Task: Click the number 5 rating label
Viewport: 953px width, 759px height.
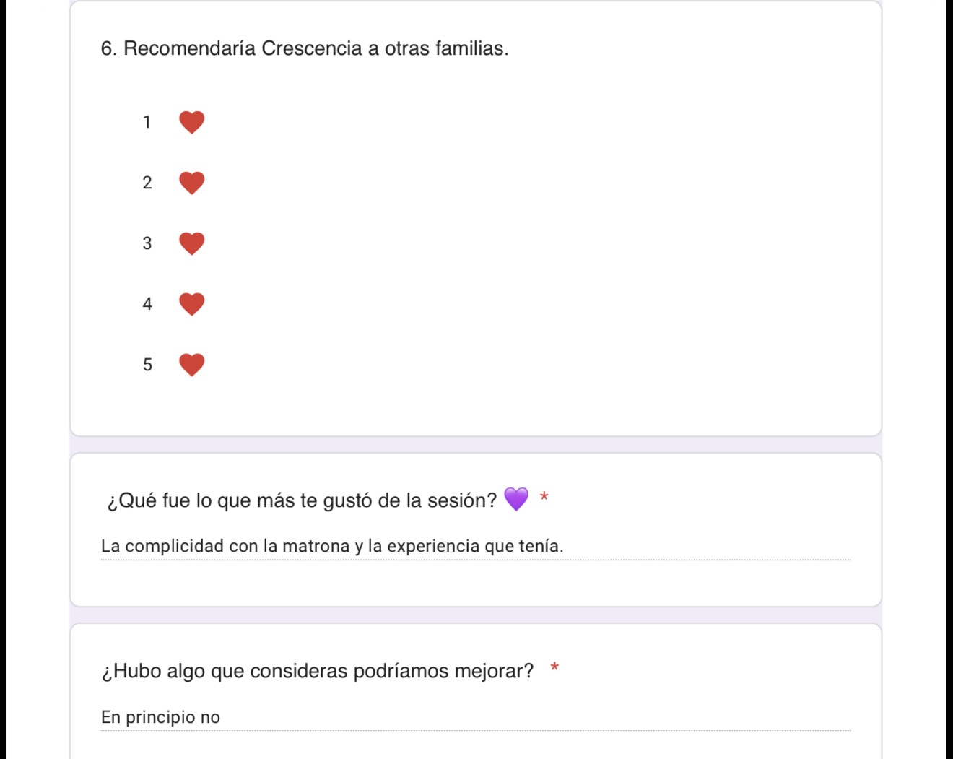Action: (x=147, y=365)
